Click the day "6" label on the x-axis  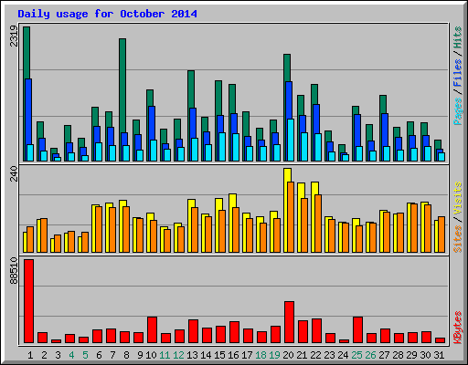[x=99, y=355]
